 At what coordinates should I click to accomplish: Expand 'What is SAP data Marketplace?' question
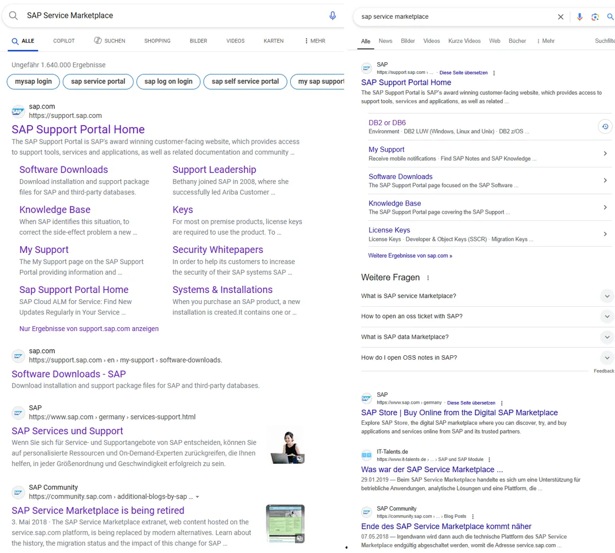click(606, 337)
